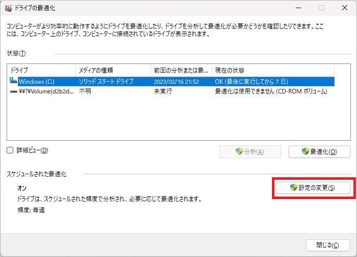Image resolution: width=357 pixels, height=257 pixels.
Task: Open 設定の変更(S) schedule settings
Action: (x=313, y=188)
